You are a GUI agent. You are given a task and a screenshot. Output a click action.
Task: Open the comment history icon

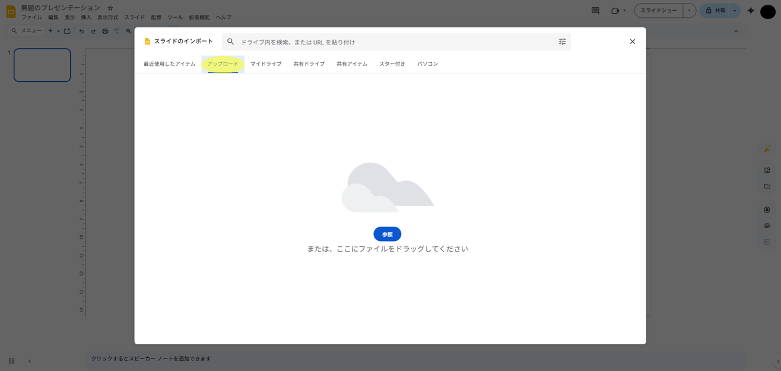pos(595,11)
